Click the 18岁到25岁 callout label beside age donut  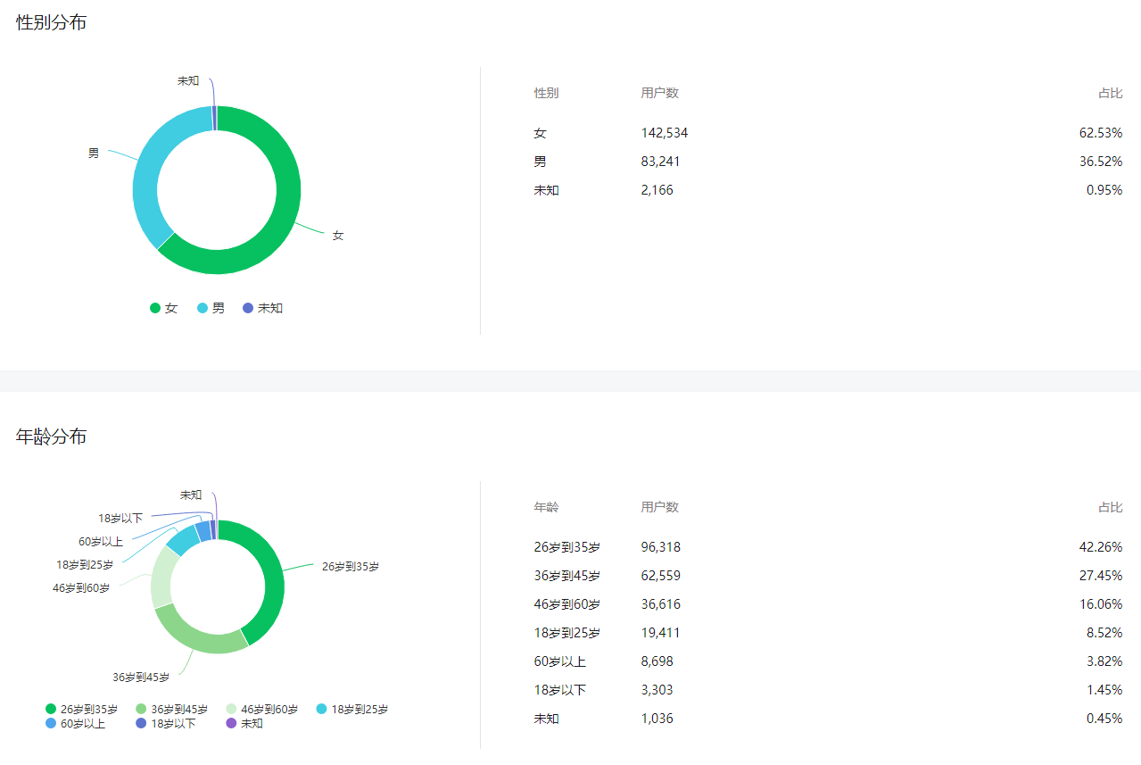pos(85,564)
